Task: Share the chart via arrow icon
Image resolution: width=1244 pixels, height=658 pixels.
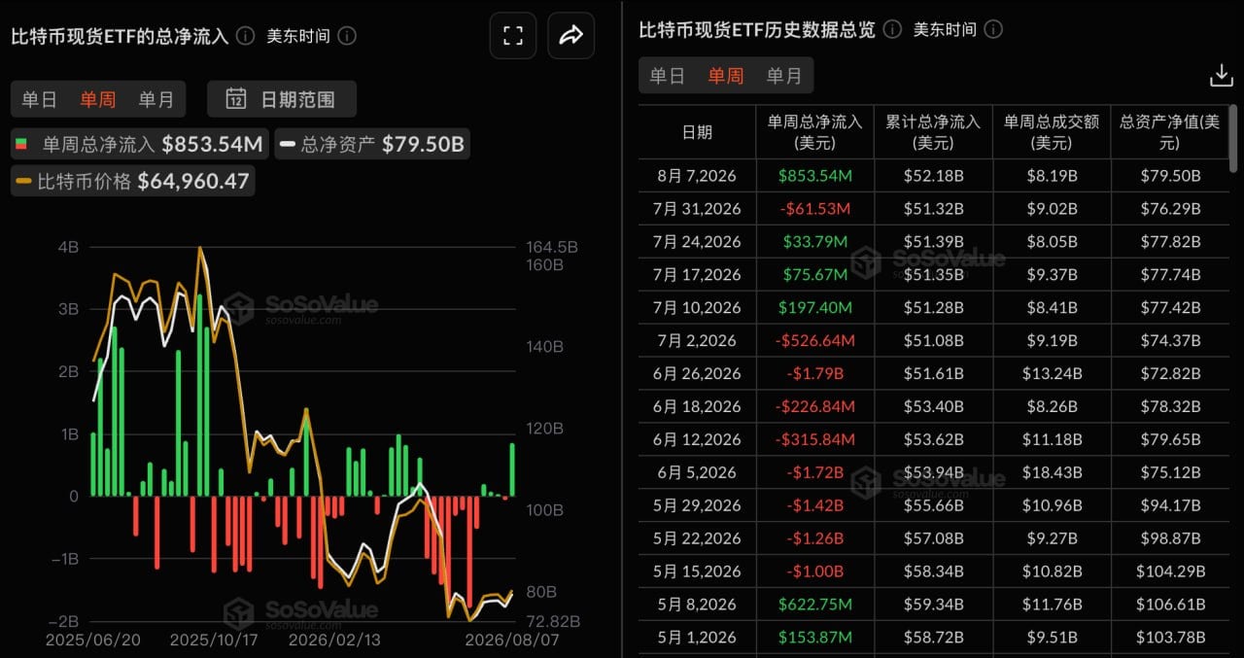Action: pos(571,36)
